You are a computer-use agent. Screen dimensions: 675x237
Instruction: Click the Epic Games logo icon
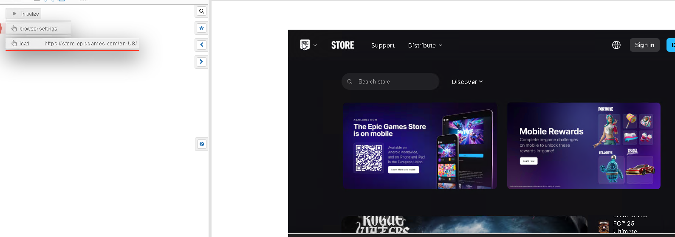pos(305,45)
